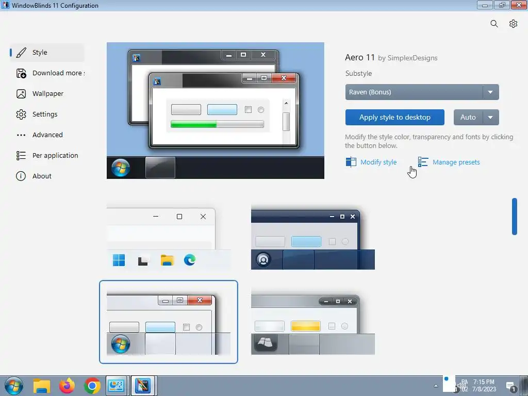
Task: Open settings gear icon at top right
Action: (513, 24)
